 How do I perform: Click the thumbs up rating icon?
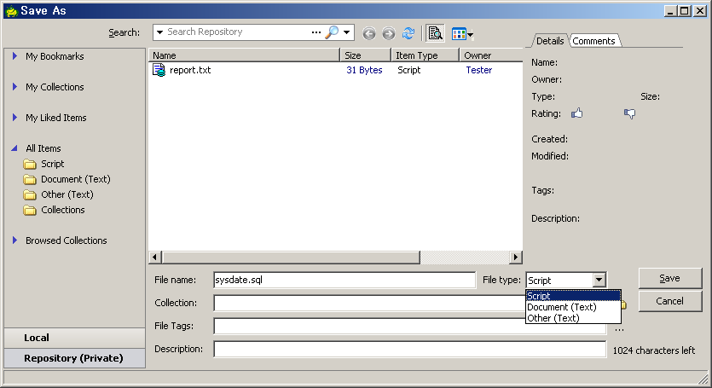577,113
